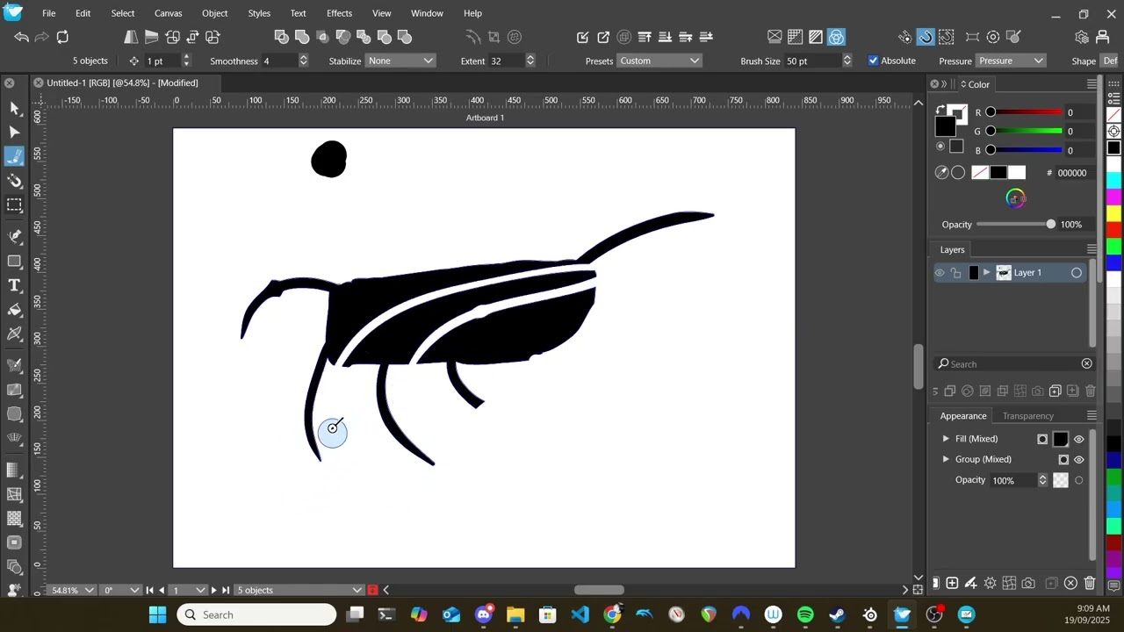Clear the Layers search field

tap(1087, 363)
